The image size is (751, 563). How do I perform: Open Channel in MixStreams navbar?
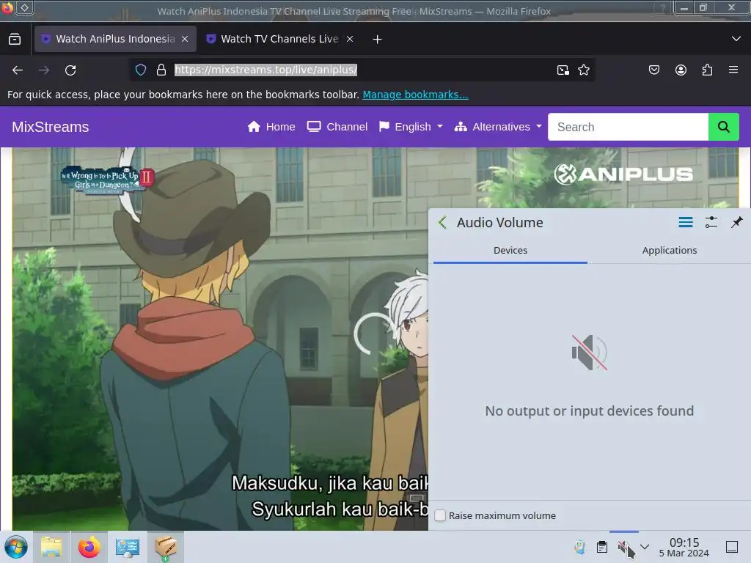click(x=337, y=127)
